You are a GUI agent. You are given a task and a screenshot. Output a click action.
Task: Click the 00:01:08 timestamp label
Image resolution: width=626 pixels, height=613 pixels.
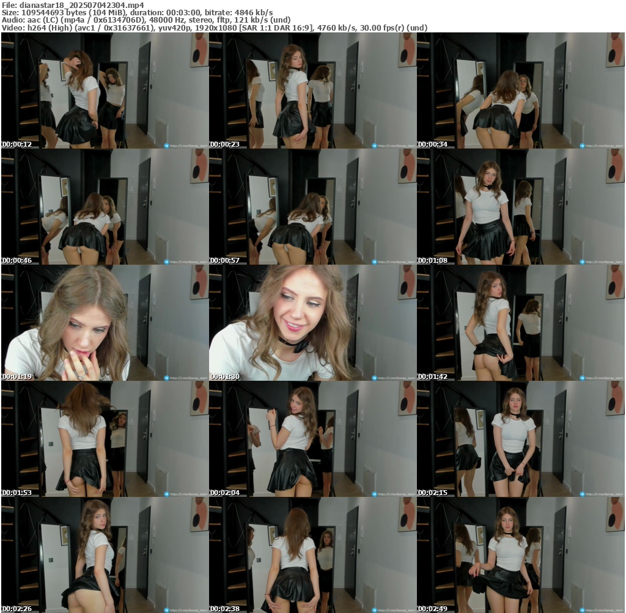(x=433, y=260)
